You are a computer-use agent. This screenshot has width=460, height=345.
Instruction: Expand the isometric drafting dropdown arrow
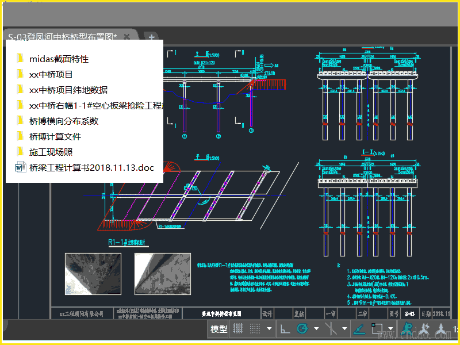[344, 329]
